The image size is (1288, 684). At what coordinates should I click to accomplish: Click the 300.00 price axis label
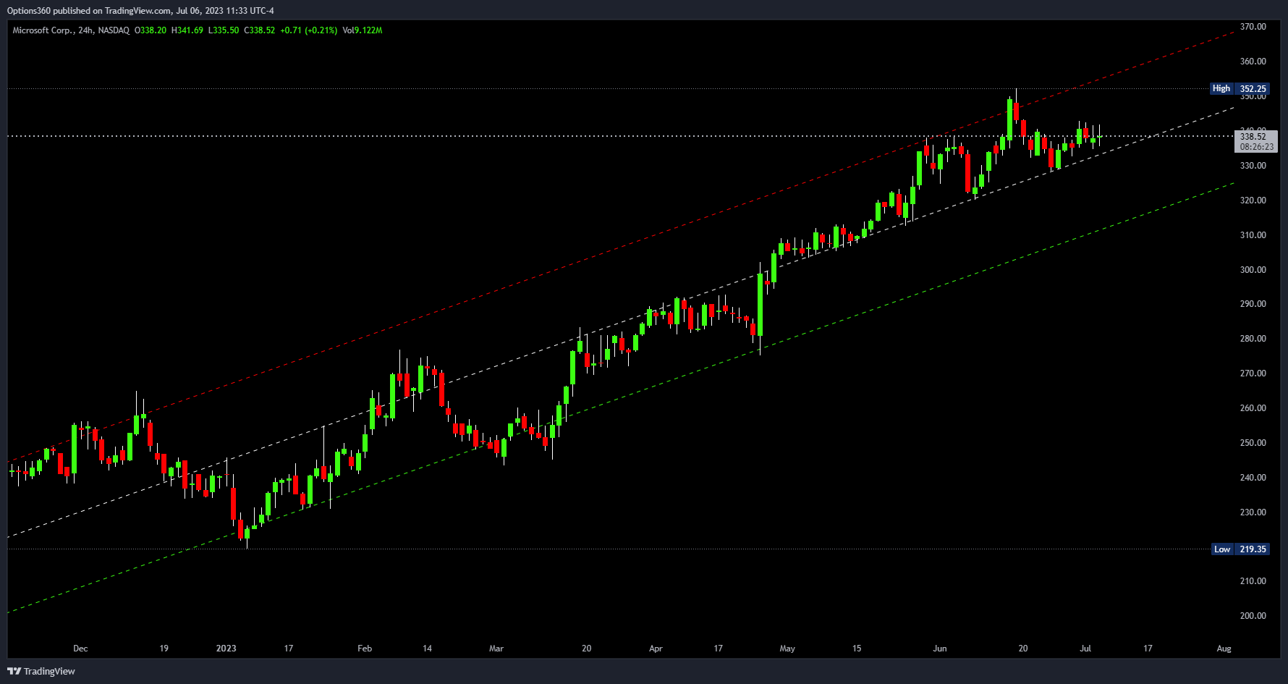(1253, 270)
